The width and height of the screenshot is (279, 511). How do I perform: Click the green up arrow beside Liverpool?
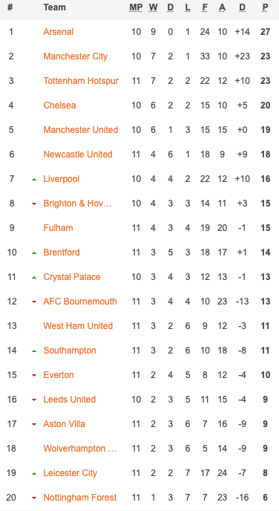[34, 179]
